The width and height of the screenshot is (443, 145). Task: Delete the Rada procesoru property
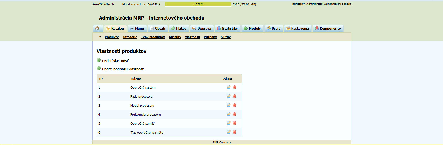[235, 96]
